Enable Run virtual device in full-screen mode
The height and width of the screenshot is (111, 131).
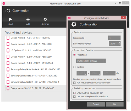[74, 83]
